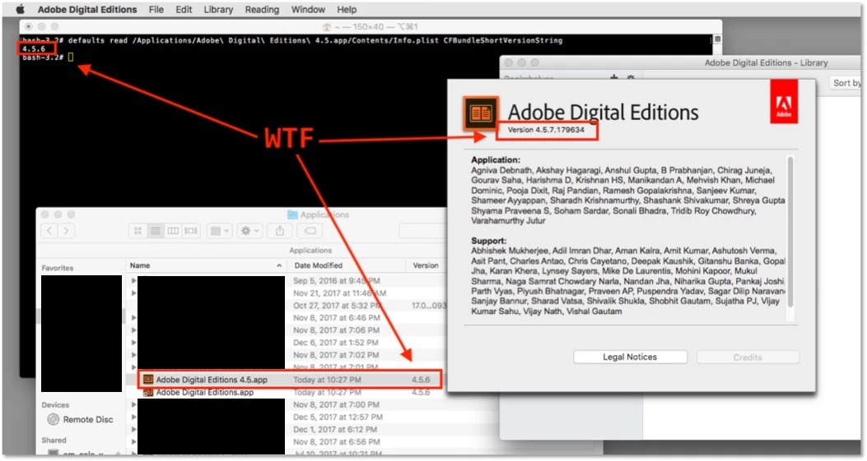Go back in the Finder window
The image size is (867, 461).
[x=49, y=231]
